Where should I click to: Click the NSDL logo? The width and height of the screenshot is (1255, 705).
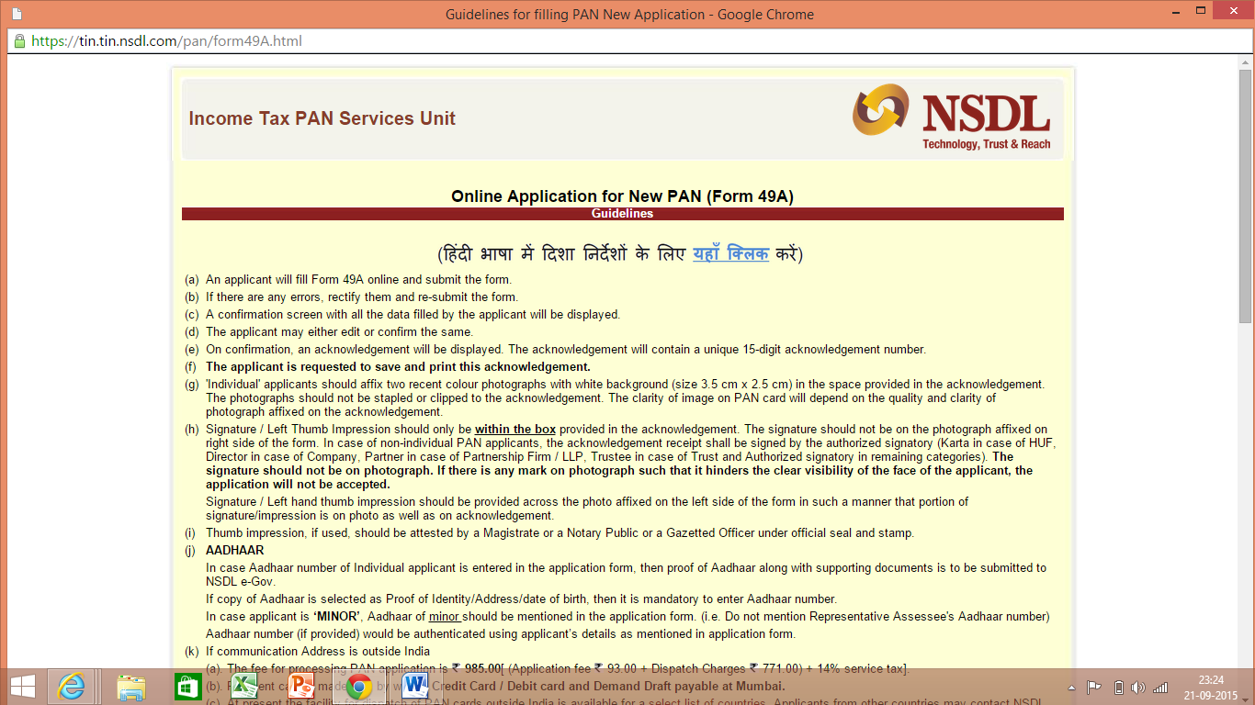tap(951, 117)
